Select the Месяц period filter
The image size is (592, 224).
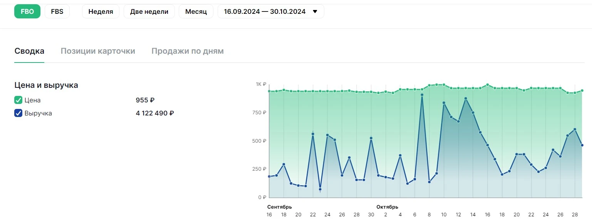click(196, 12)
